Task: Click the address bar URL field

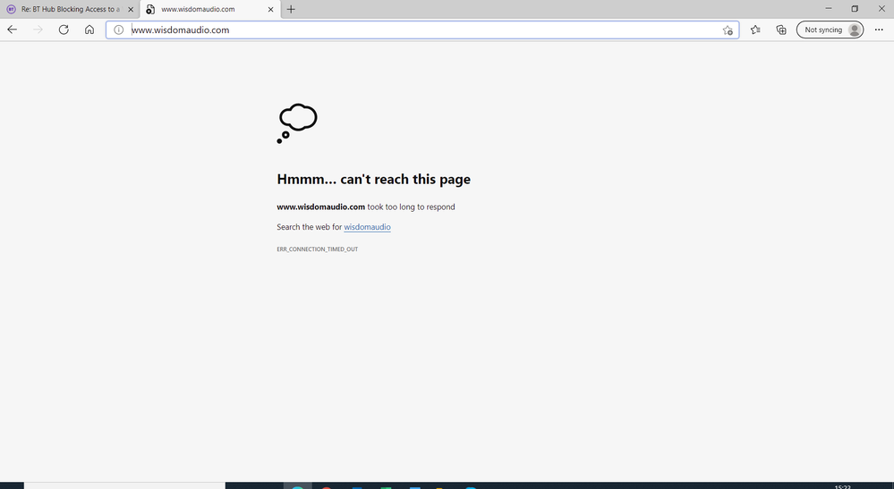Action: (421, 30)
